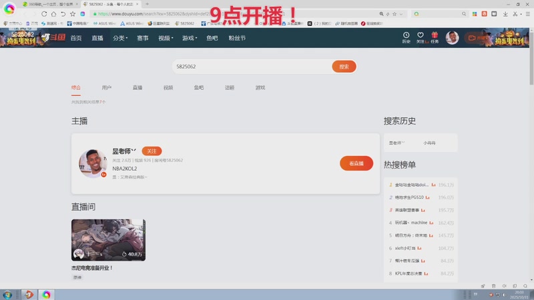Open hot search item 玩机器丶machine

(411, 223)
